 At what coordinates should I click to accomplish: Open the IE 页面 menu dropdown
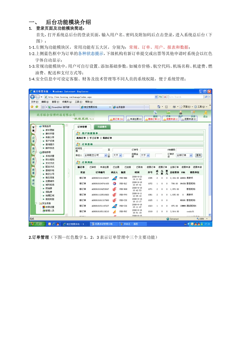pos(186,107)
